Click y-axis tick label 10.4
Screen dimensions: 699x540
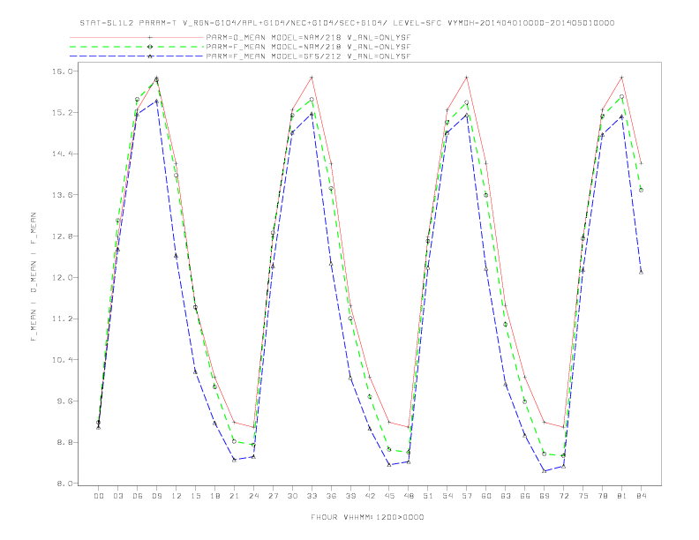pyautogui.click(x=62, y=359)
